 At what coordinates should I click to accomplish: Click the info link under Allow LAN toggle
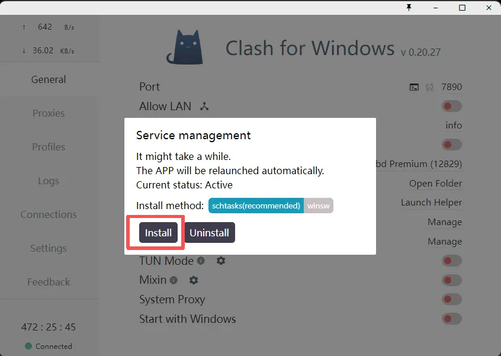(454, 125)
